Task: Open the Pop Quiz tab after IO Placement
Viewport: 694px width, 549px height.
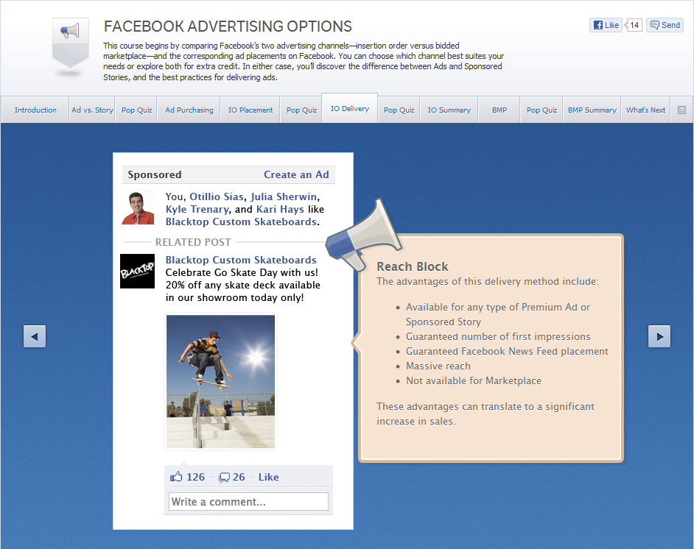Action: click(301, 110)
